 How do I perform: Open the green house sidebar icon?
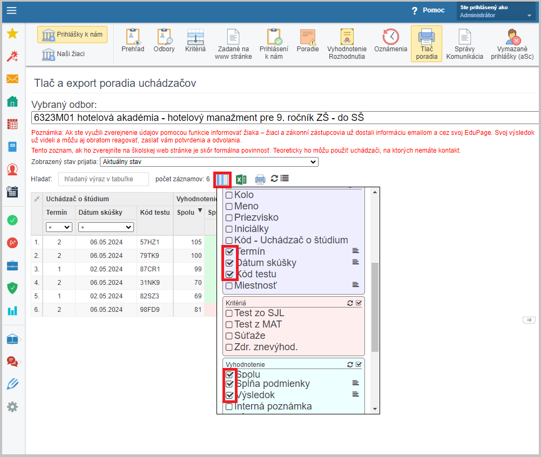point(12,101)
